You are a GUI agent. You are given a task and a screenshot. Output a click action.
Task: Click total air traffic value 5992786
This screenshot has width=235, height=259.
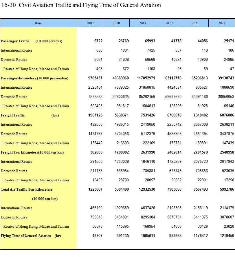click(x=227, y=189)
